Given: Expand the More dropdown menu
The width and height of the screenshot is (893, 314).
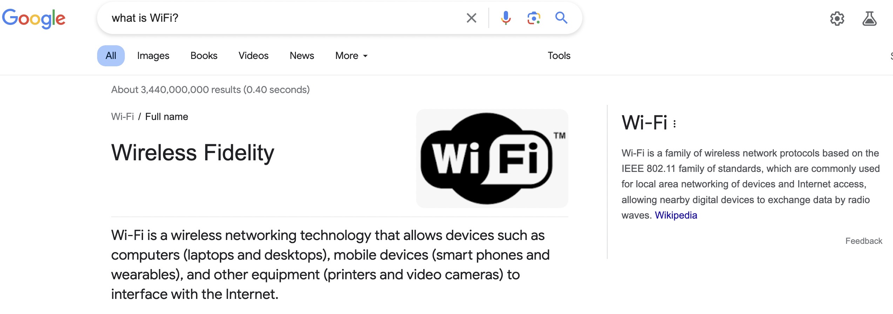Looking at the screenshot, I should (351, 56).
